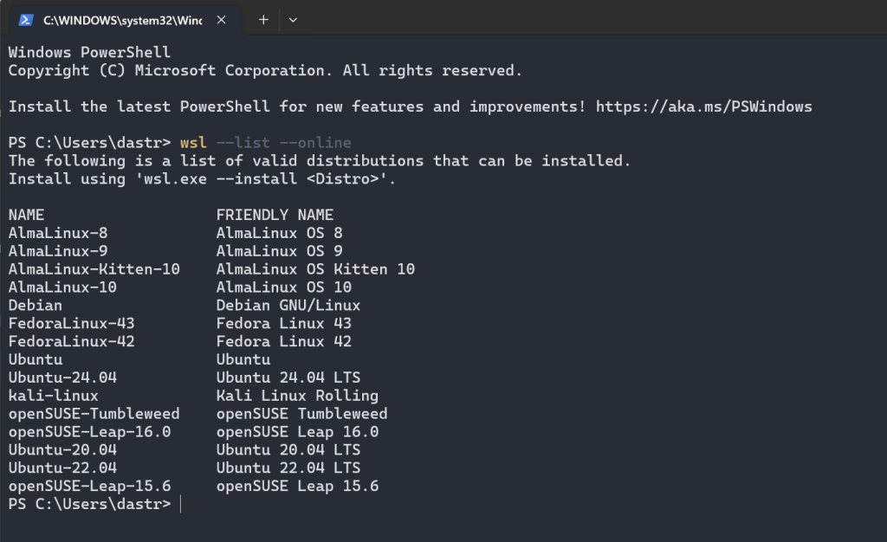Click the 'wsl' command text
887x542 pixels.
[x=193, y=142]
